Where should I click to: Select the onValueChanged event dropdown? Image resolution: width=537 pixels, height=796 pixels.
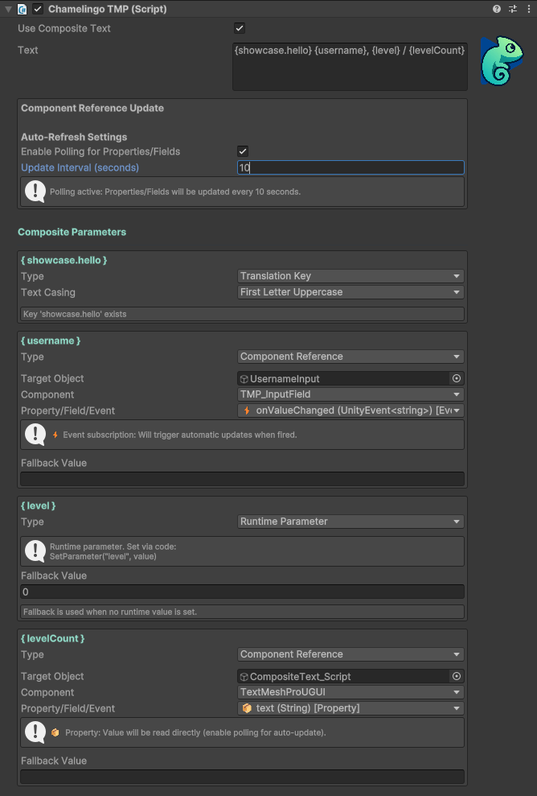[350, 410]
